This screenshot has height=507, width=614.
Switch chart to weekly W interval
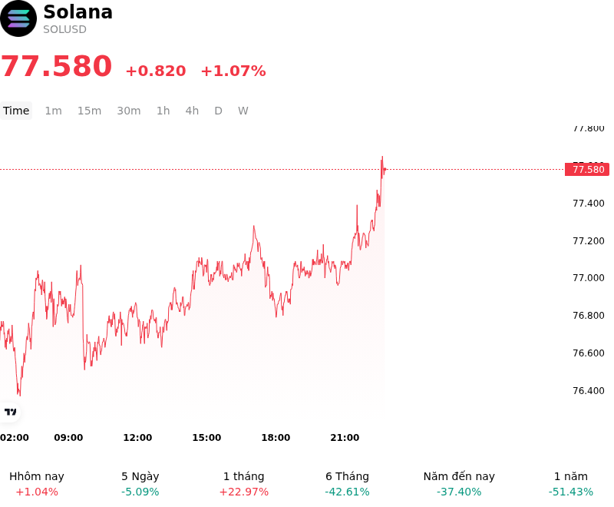(x=243, y=111)
